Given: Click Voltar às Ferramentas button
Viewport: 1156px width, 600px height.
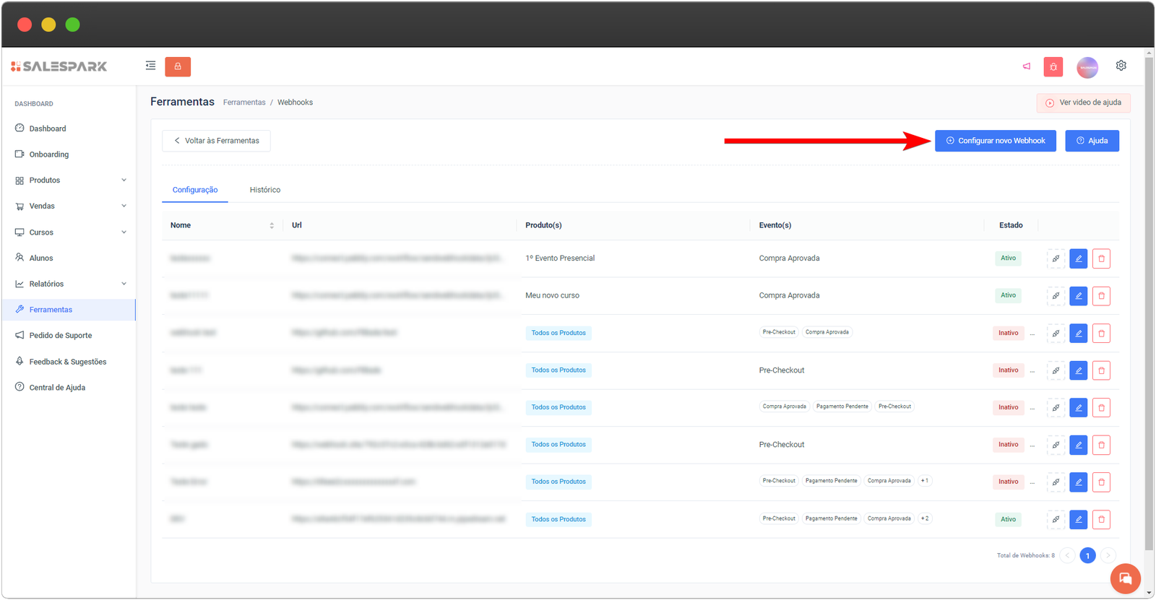Looking at the screenshot, I should (216, 141).
